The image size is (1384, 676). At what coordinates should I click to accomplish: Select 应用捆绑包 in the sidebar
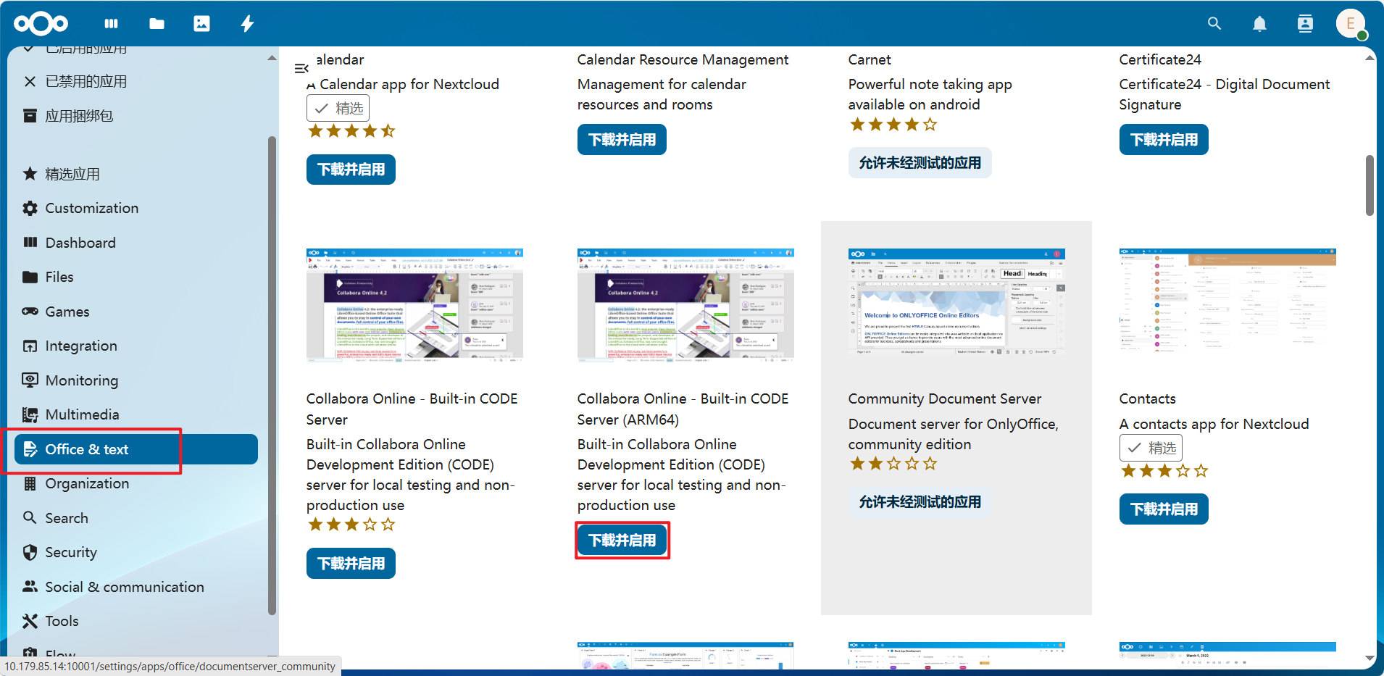coord(136,116)
